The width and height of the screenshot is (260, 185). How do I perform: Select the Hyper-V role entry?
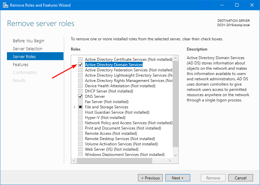point(101,118)
